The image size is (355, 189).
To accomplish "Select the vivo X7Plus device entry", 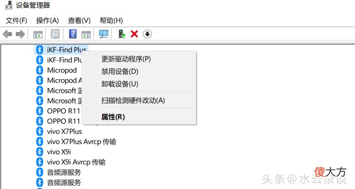I will pos(64,131).
